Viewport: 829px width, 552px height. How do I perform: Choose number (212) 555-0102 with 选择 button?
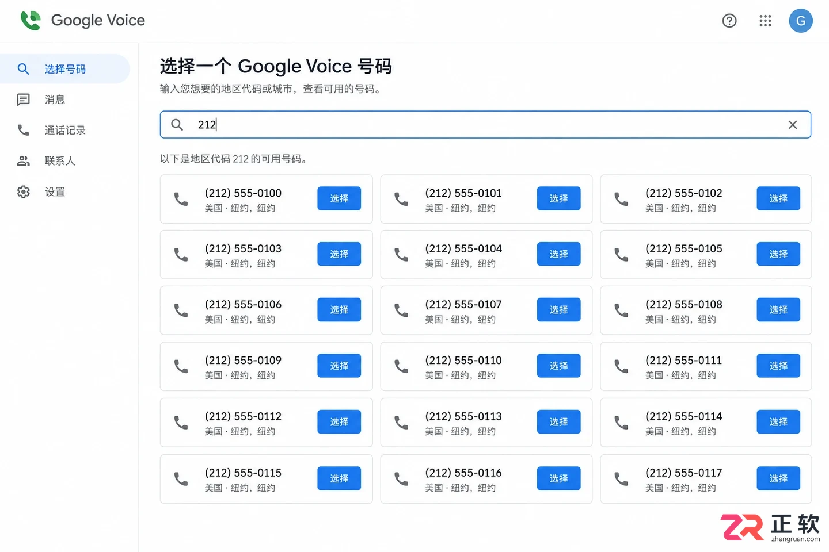pyautogui.click(x=778, y=198)
